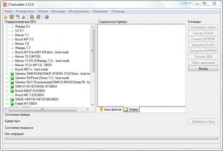This screenshot has height=151, width=223.
Task: Click the ChipLoader app icon in title bar
Action: click(x=5, y=4)
